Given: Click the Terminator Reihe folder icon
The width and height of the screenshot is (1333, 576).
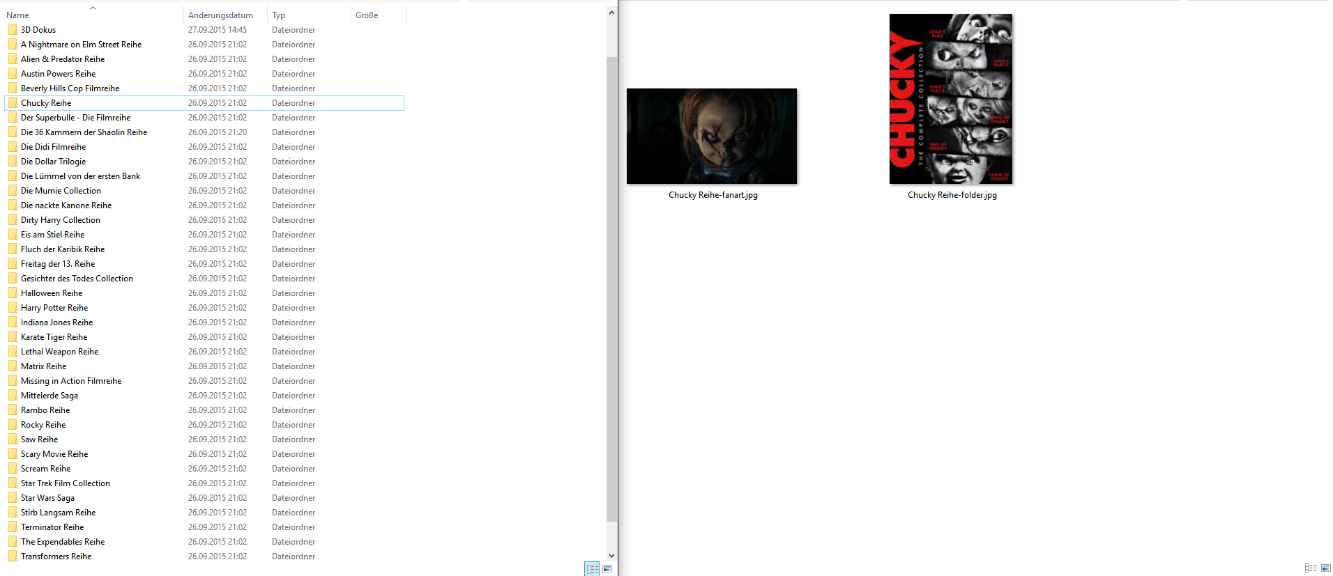Looking at the screenshot, I should 13,527.
